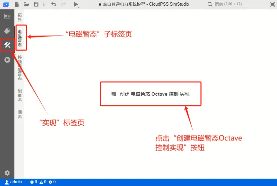Click the model title 空白普通电力系统模型
The height and width of the screenshot is (186, 277).
(x=124, y=4)
